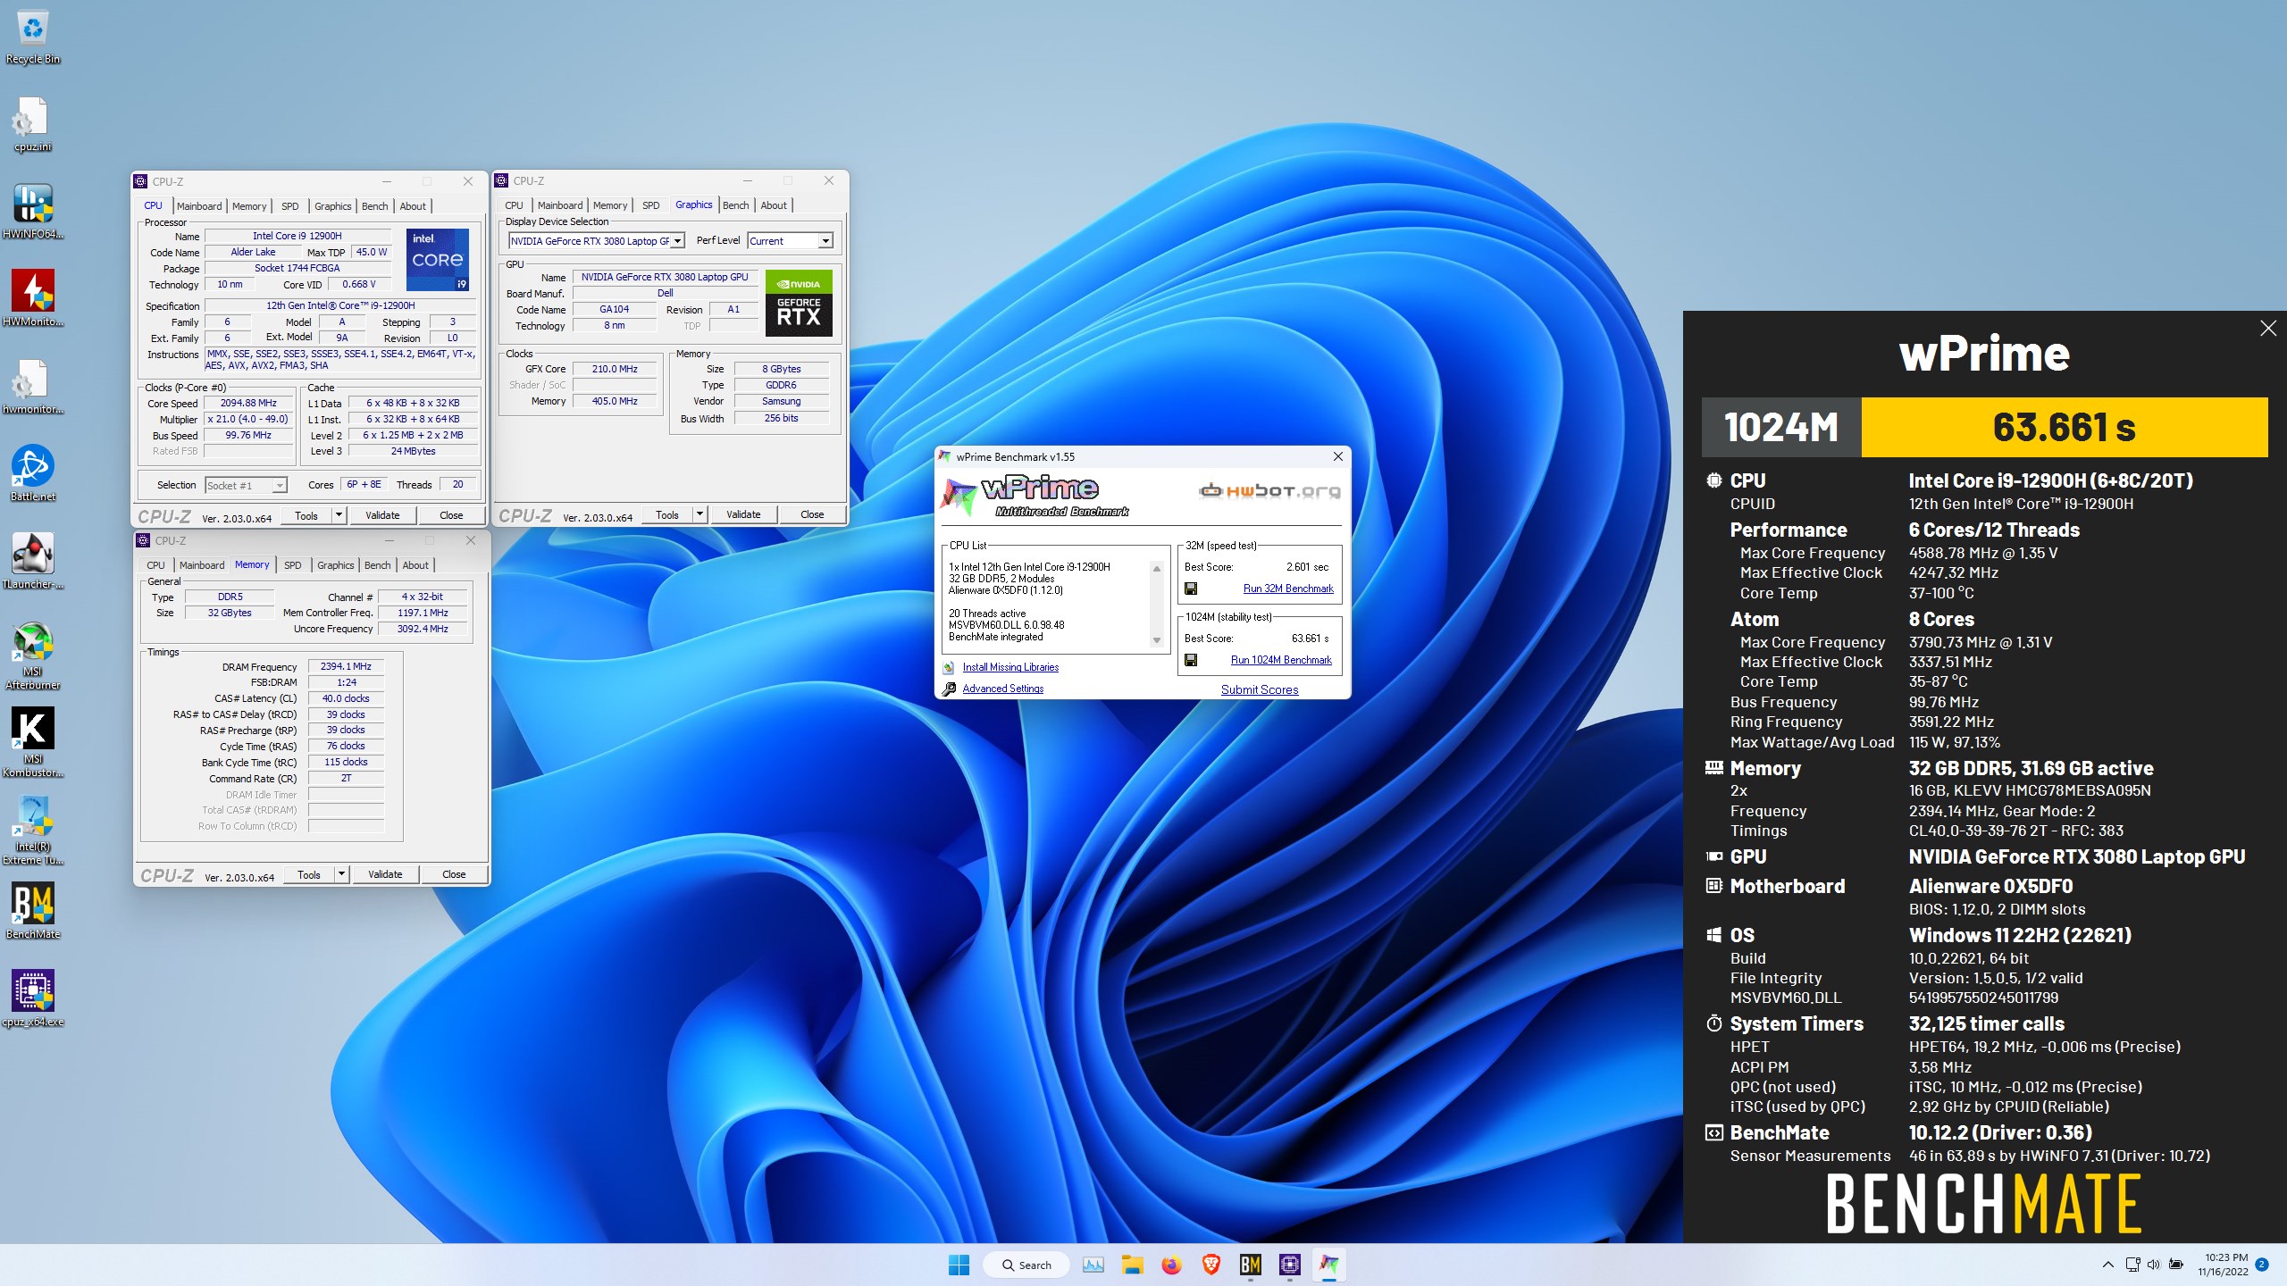Launch the MSI Afterburner desktop shortcut

tap(33, 656)
